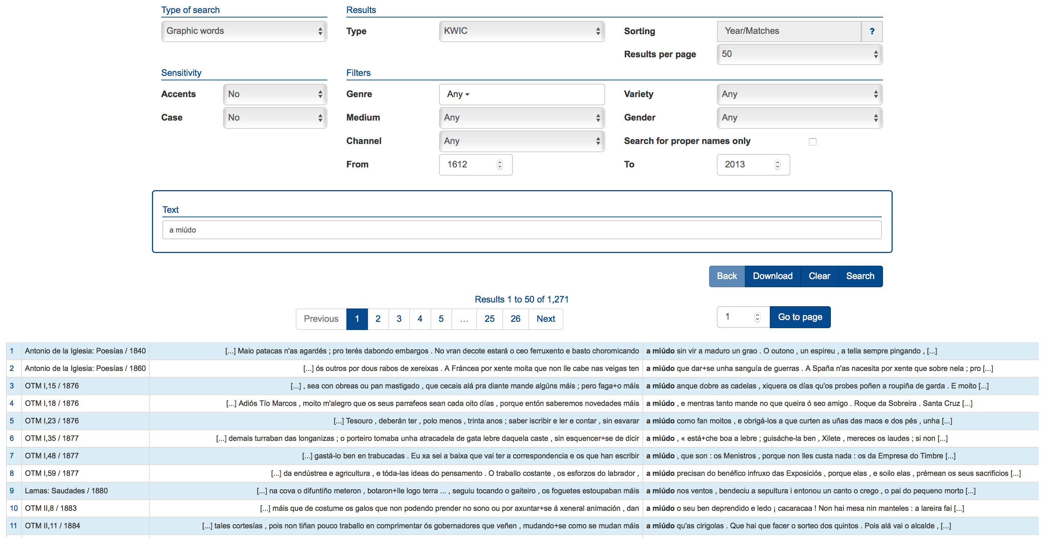Image resolution: width=1045 pixels, height=538 pixels.
Task: Switch Type of search to Graphic words
Action: tap(243, 31)
